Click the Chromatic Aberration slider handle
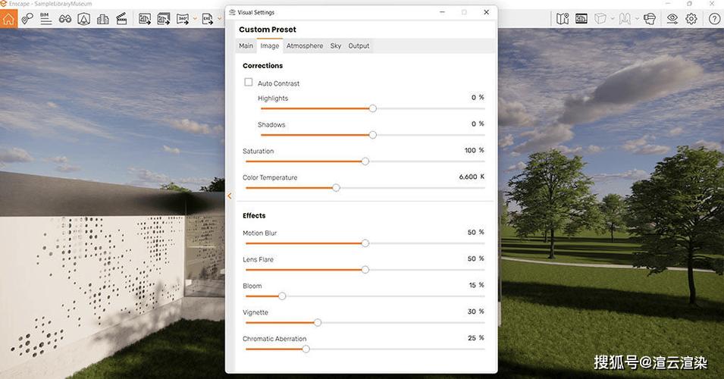 pos(306,349)
